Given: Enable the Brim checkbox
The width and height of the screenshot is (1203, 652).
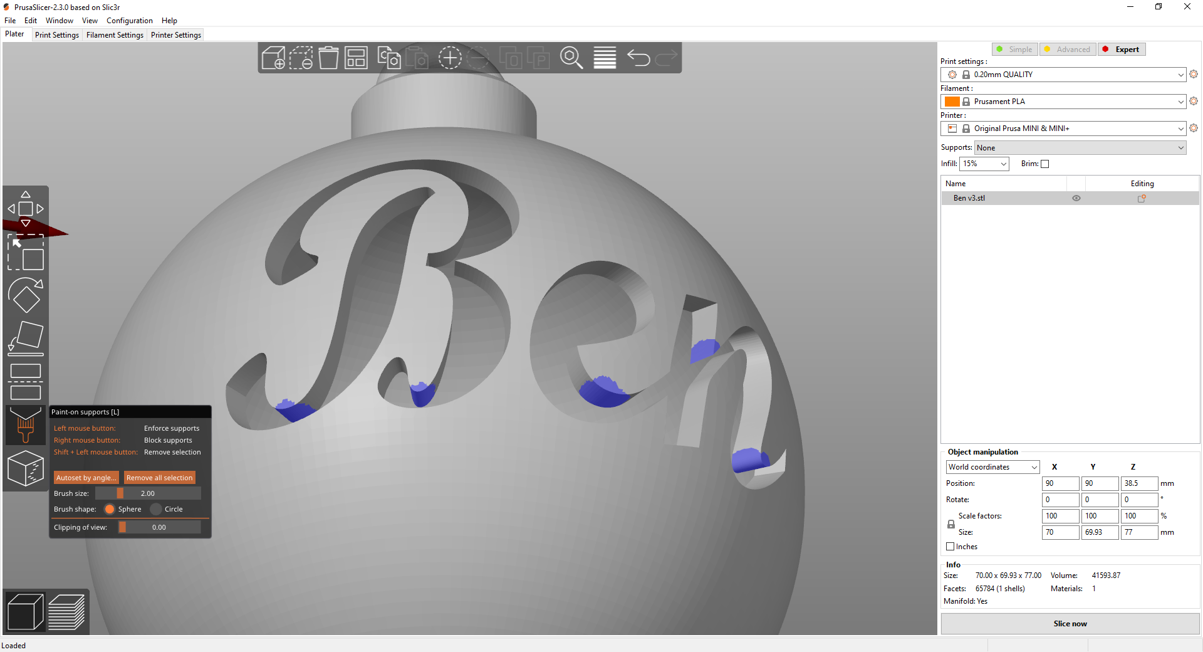Looking at the screenshot, I should coord(1044,164).
